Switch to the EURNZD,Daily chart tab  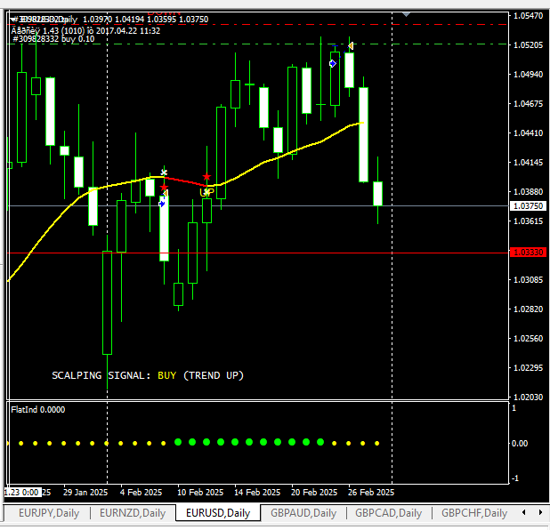[133, 513]
